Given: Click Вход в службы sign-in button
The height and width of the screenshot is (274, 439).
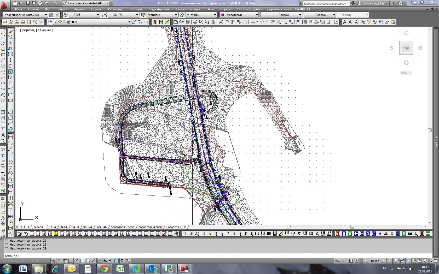Looking at the screenshot, I should click(373, 3).
